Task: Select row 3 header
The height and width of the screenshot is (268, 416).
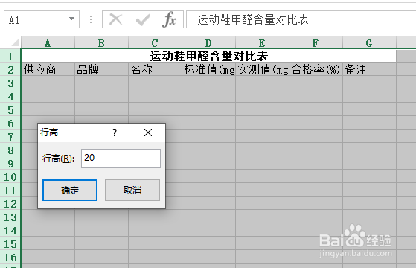Action: coord(10,83)
